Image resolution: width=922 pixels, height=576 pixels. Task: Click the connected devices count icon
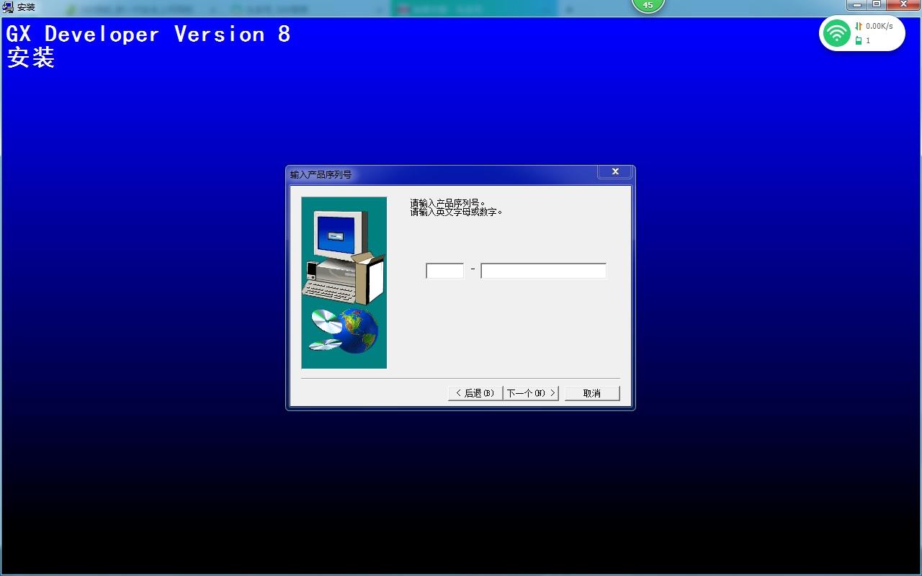(859, 41)
